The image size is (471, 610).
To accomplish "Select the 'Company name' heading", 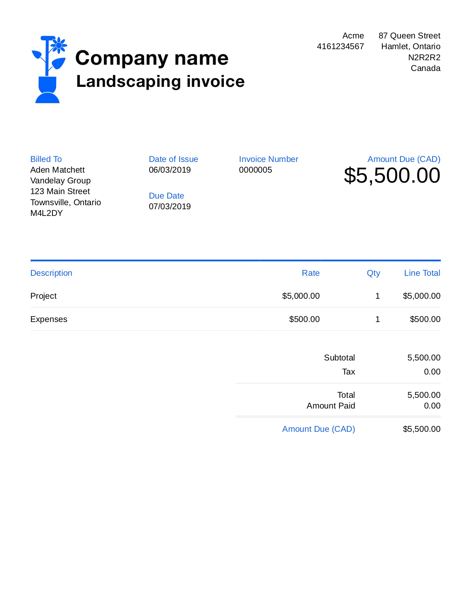I will (x=152, y=58).
